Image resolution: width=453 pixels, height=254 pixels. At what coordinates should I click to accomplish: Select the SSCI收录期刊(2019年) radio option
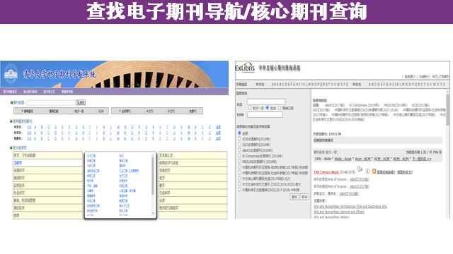239,144
